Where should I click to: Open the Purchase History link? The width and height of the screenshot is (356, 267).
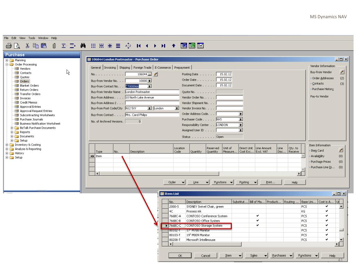(323, 89)
